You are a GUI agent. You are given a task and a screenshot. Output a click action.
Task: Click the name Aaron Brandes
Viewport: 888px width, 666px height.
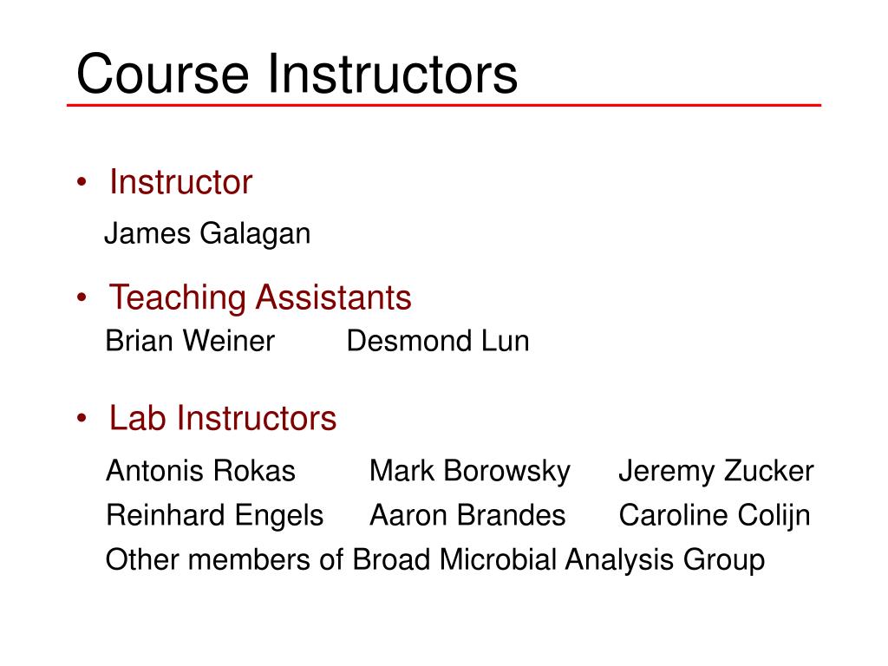(467, 515)
